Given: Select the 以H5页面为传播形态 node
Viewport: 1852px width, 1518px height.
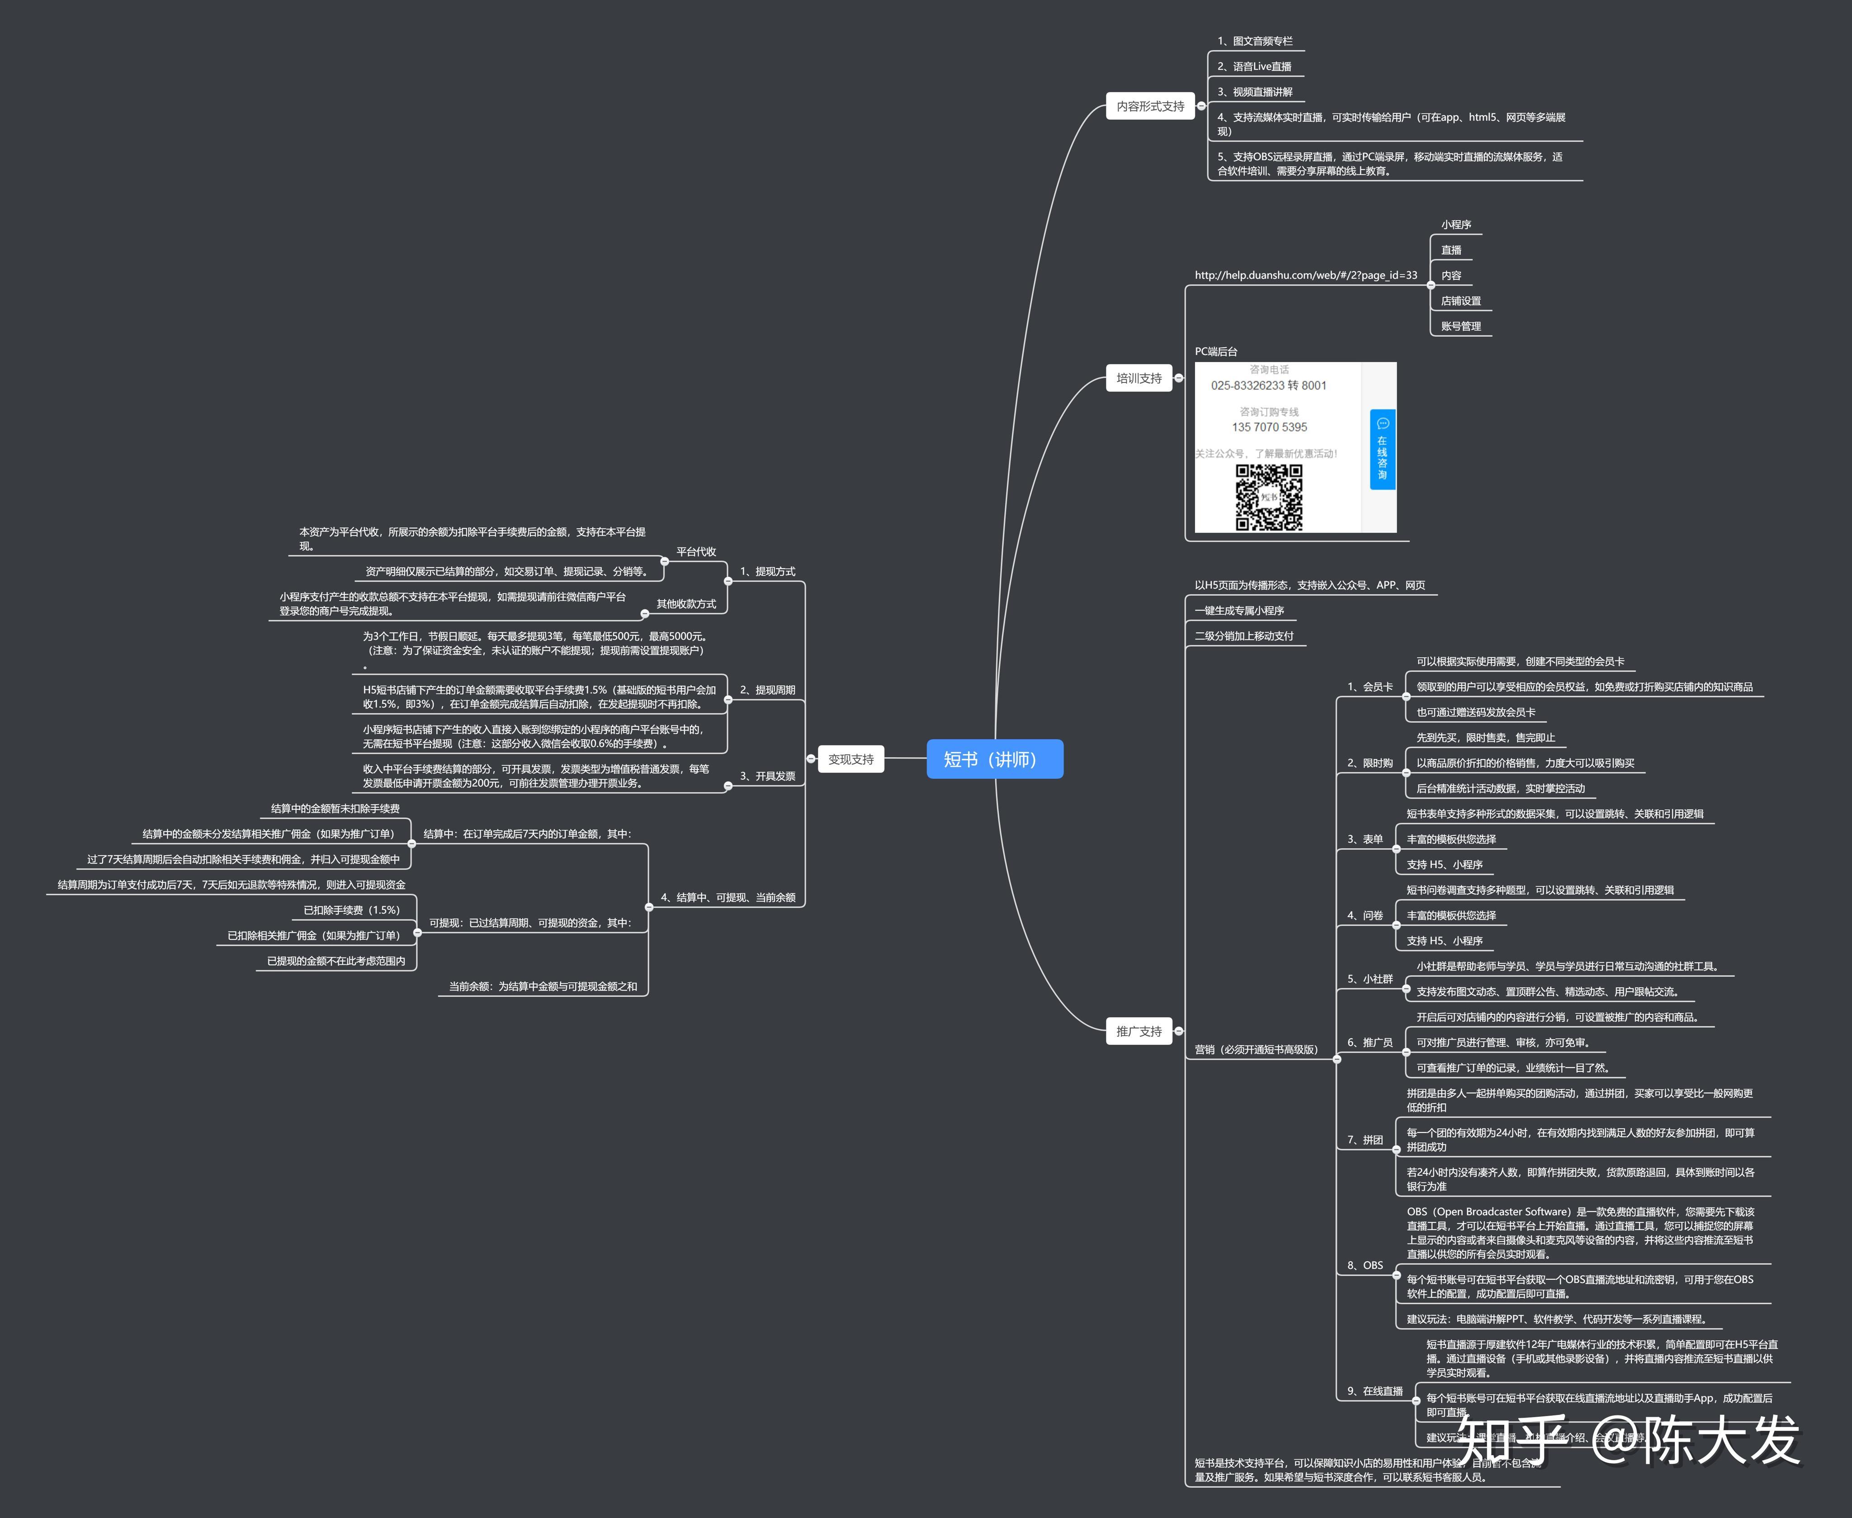Looking at the screenshot, I should [x=1310, y=585].
